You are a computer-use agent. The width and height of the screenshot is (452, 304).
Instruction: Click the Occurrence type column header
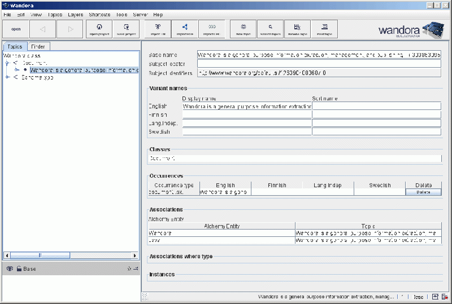(x=174, y=185)
